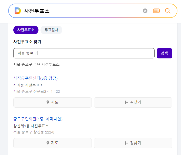Image resolution: width=181 pixels, height=155 pixels.
Task: Click the 사전투표소 찾기 heading
Action: coord(27,42)
